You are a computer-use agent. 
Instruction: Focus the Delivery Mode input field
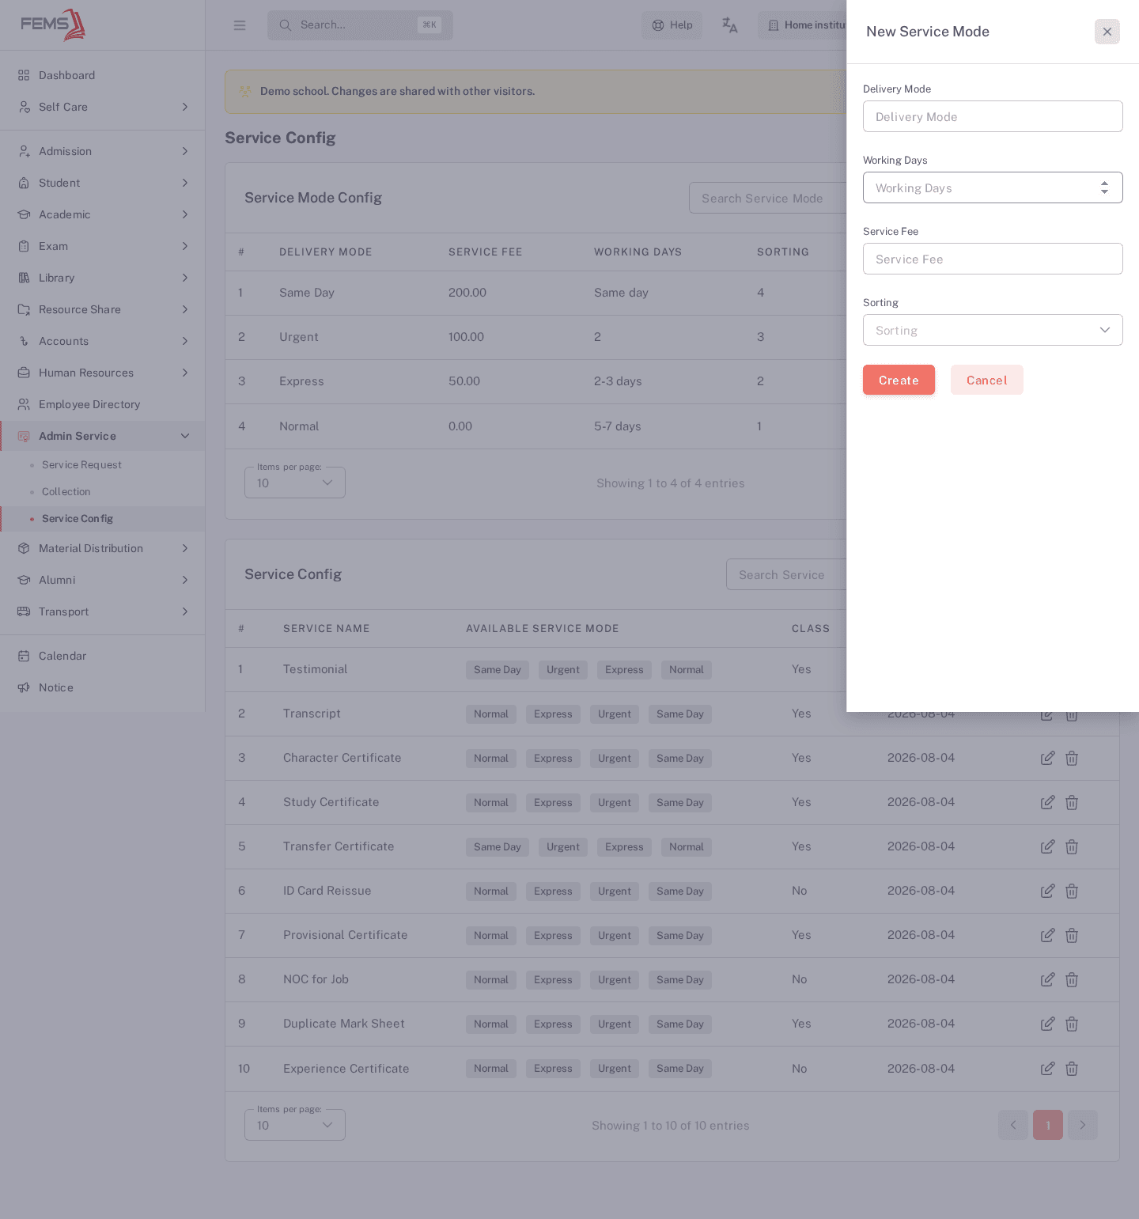tap(993, 116)
